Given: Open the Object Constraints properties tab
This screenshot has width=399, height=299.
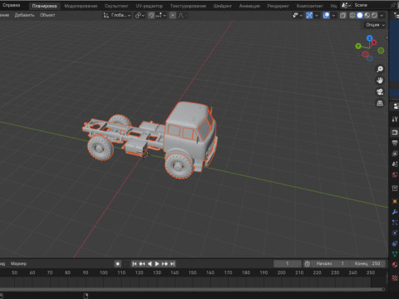Looking at the screenshot, I should click(x=395, y=243).
